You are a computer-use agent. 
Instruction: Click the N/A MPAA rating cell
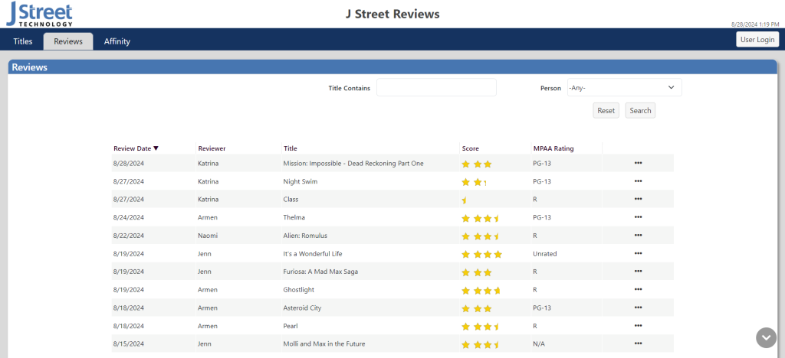[x=539, y=344]
